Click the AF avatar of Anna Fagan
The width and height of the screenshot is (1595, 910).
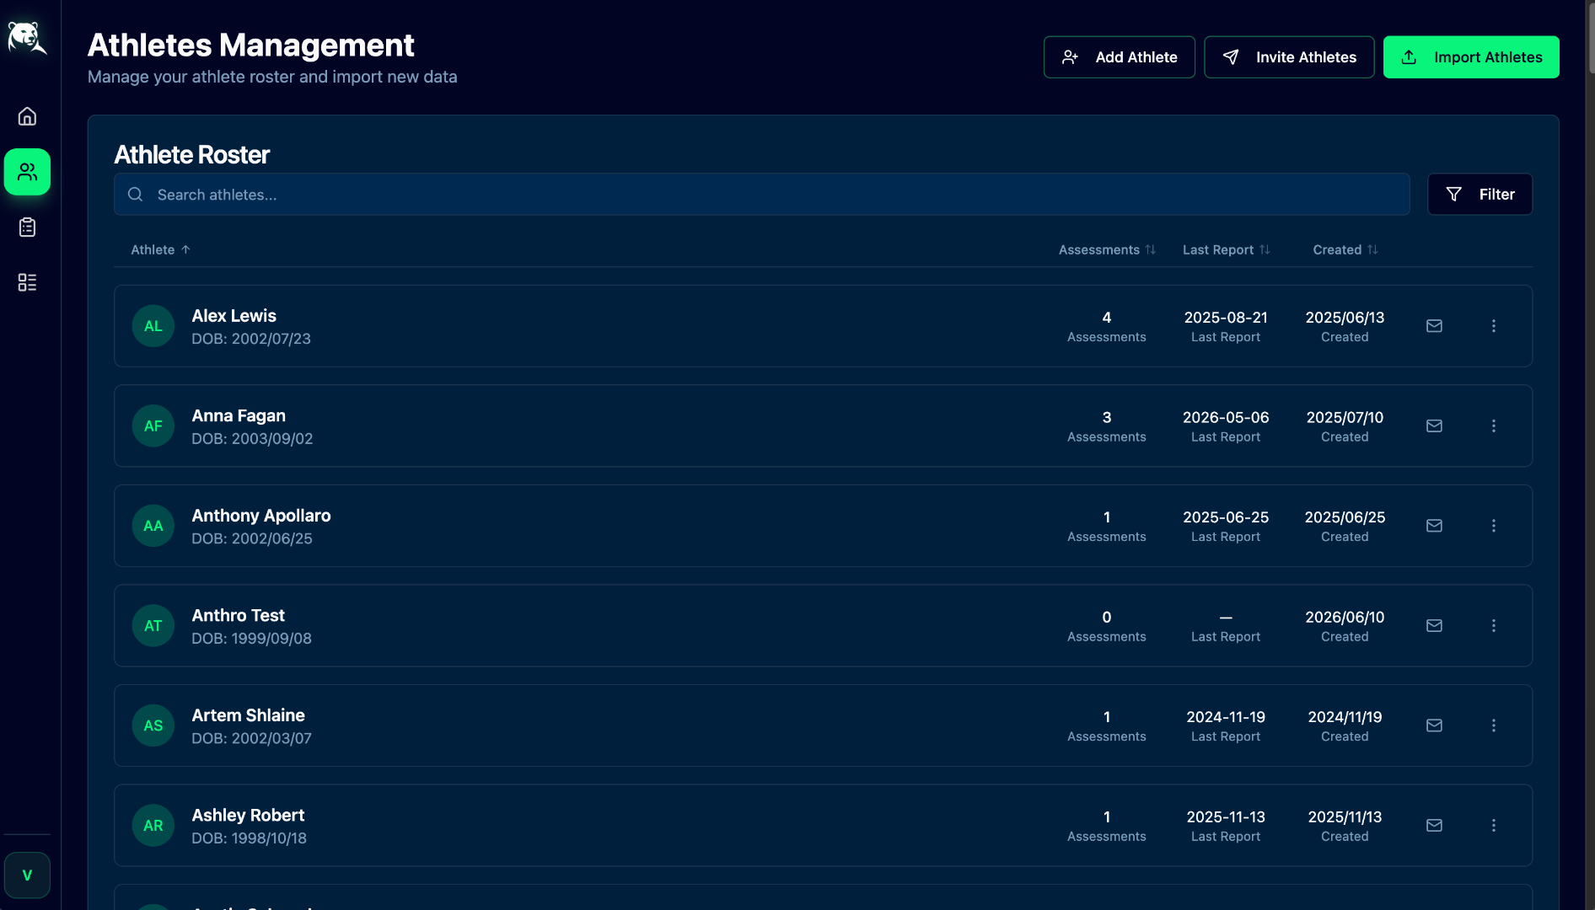[x=153, y=426]
